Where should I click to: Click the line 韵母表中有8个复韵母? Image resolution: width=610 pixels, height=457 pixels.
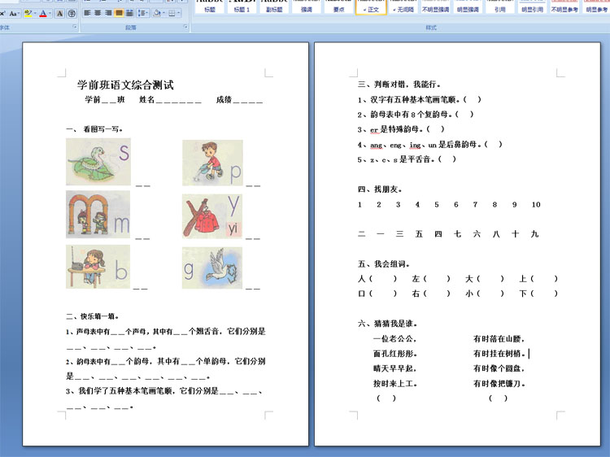click(416, 115)
